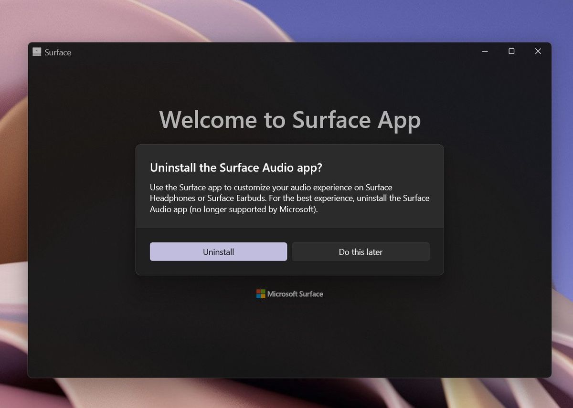Click the Microsoft Surface logo at the bottom
The height and width of the screenshot is (408, 573).
click(x=289, y=293)
